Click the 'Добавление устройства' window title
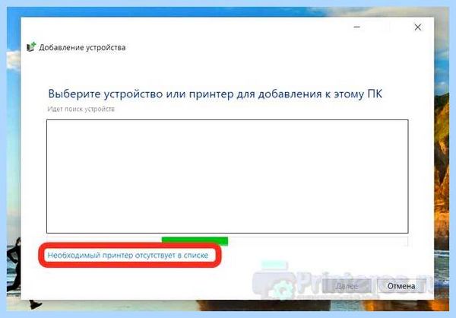 tap(82, 47)
